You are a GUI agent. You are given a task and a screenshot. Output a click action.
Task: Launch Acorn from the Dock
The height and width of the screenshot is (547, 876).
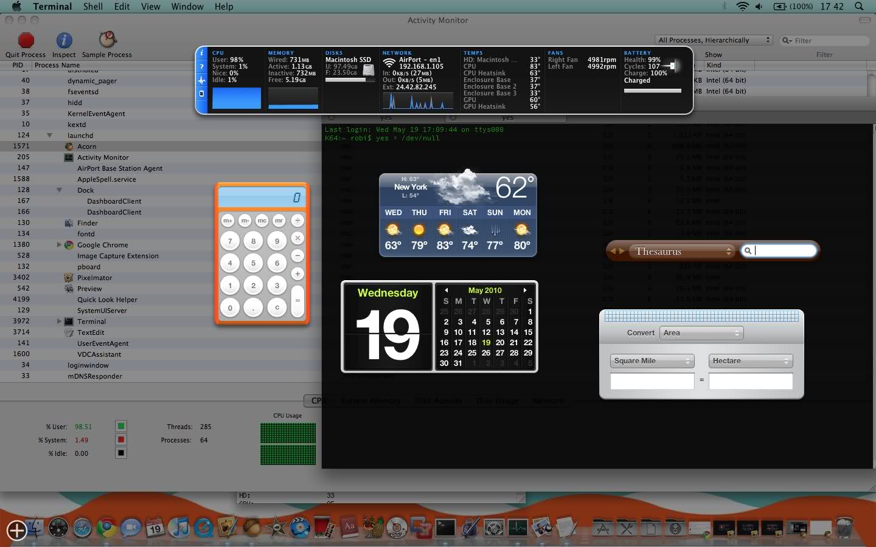[251, 527]
